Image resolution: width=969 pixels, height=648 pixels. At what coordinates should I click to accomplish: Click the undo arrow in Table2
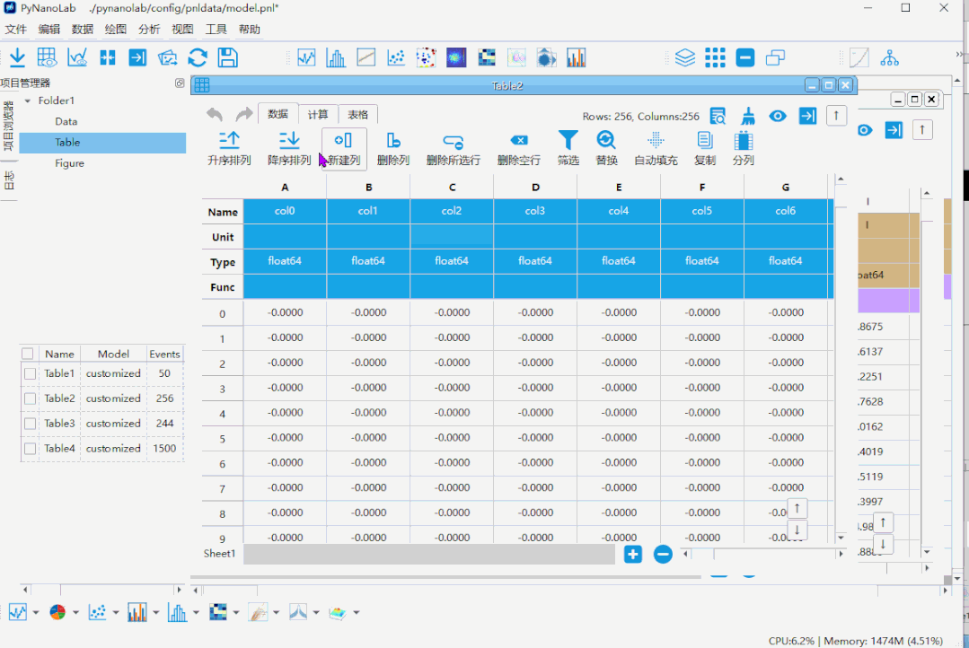tap(215, 114)
